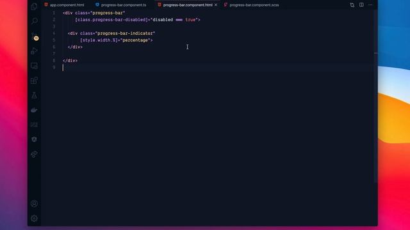Open the Search view icon

click(34, 21)
